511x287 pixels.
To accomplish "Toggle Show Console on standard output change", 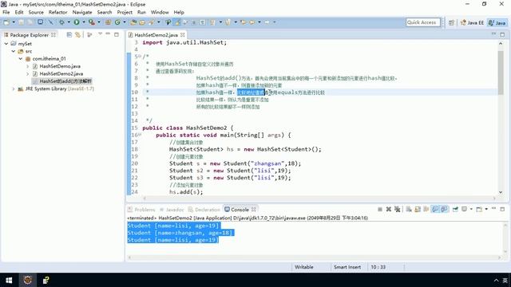I will pos(435,209).
